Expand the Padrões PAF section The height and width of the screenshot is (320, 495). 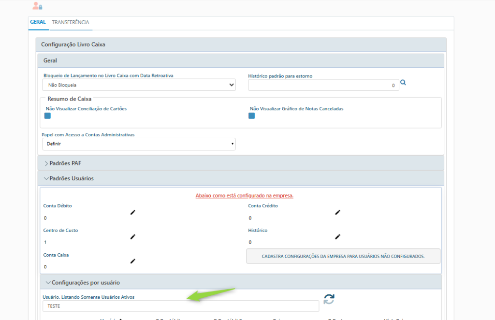pyautogui.click(x=62, y=163)
